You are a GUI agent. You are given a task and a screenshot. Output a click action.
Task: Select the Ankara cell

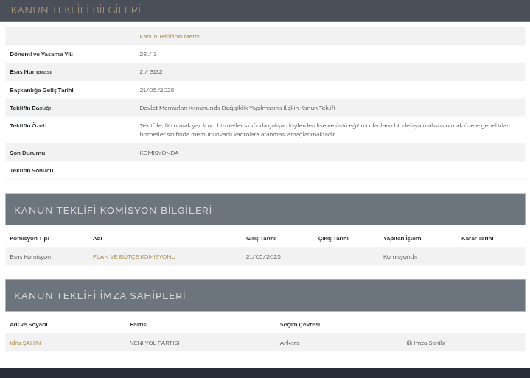click(x=290, y=343)
